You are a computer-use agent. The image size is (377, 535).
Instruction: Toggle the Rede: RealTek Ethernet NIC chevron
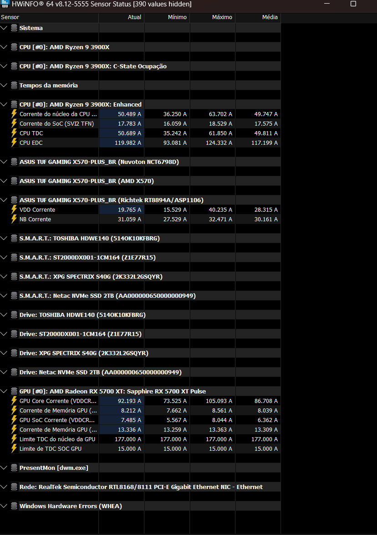pos(4,487)
